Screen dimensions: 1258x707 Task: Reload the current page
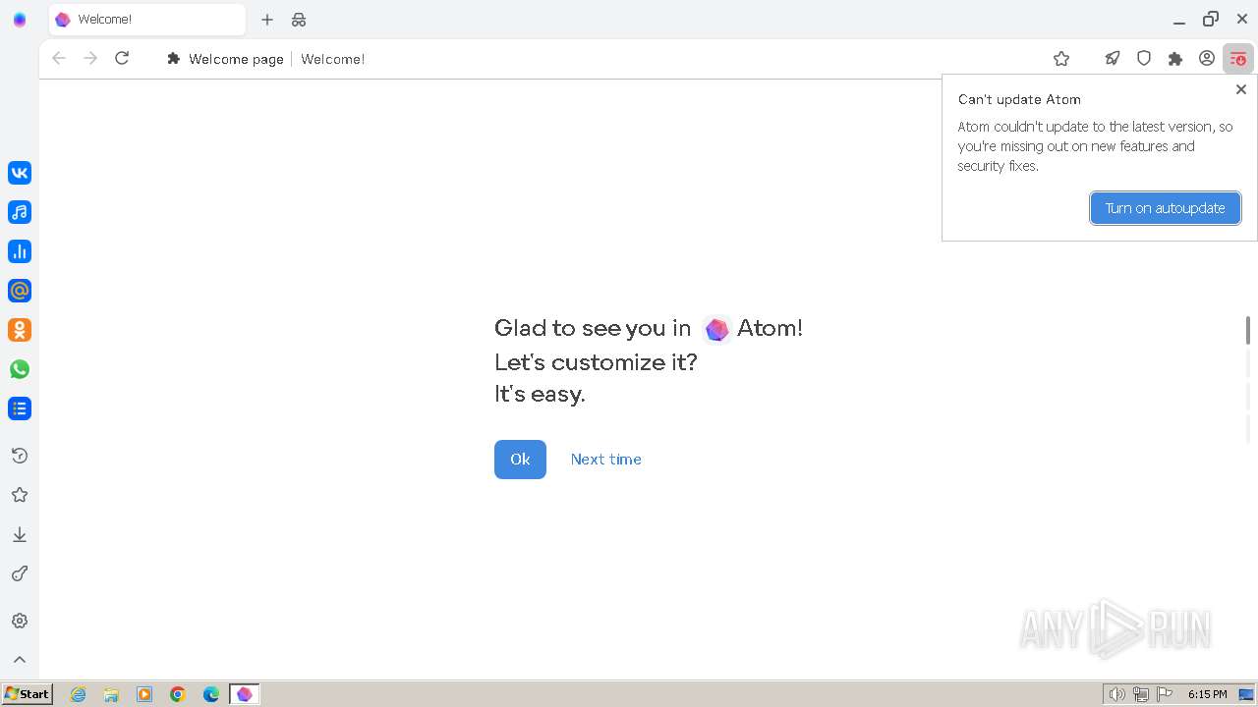coord(122,59)
